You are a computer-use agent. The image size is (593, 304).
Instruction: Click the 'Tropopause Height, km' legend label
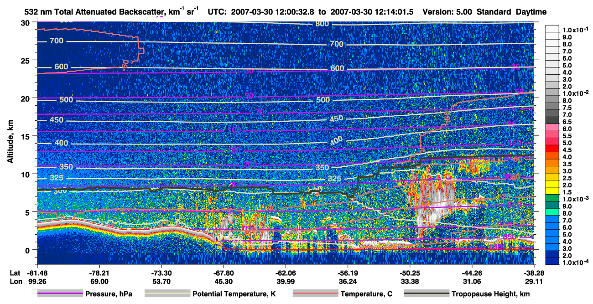(x=490, y=294)
